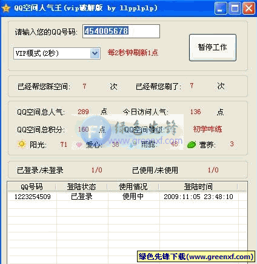Click the 已使用/未使用 label
Image resolution: width=257 pixels, height=264 pixels.
155,171
